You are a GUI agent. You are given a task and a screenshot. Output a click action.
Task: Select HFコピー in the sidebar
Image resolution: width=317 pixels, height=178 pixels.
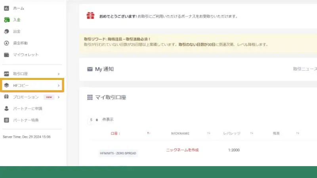[x=32, y=85]
